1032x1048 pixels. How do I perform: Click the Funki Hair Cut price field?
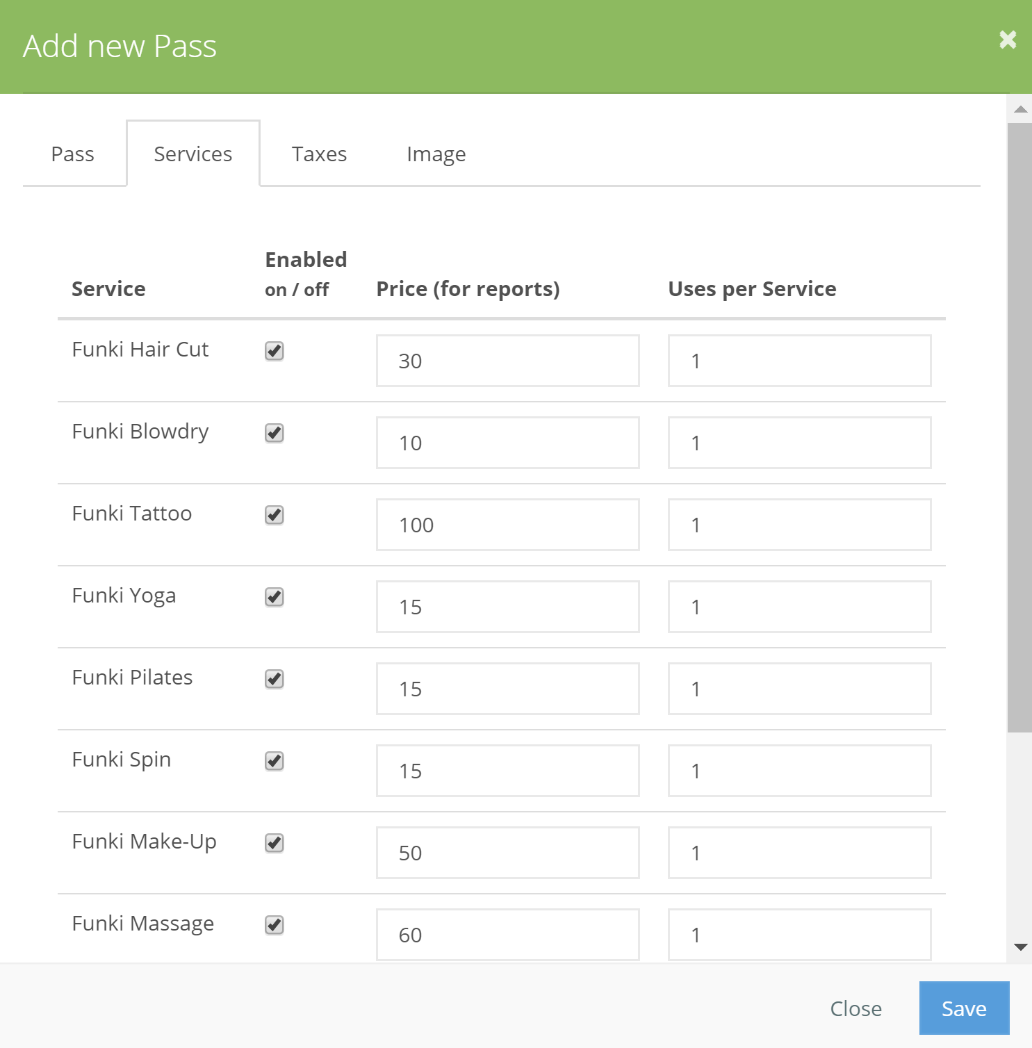click(x=507, y=360)
